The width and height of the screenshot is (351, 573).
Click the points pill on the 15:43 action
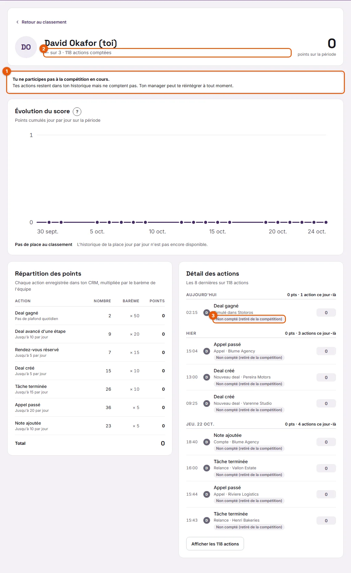tap(326, 521)
